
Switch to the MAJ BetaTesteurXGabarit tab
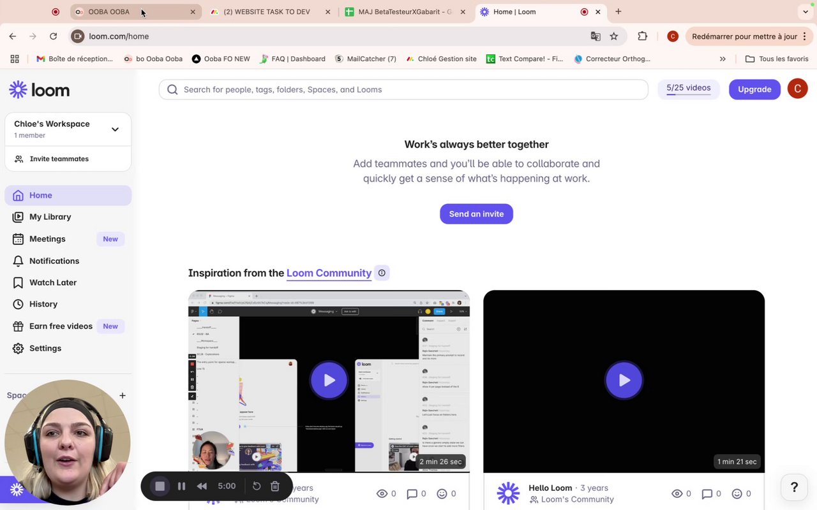(x=404, y=11)
